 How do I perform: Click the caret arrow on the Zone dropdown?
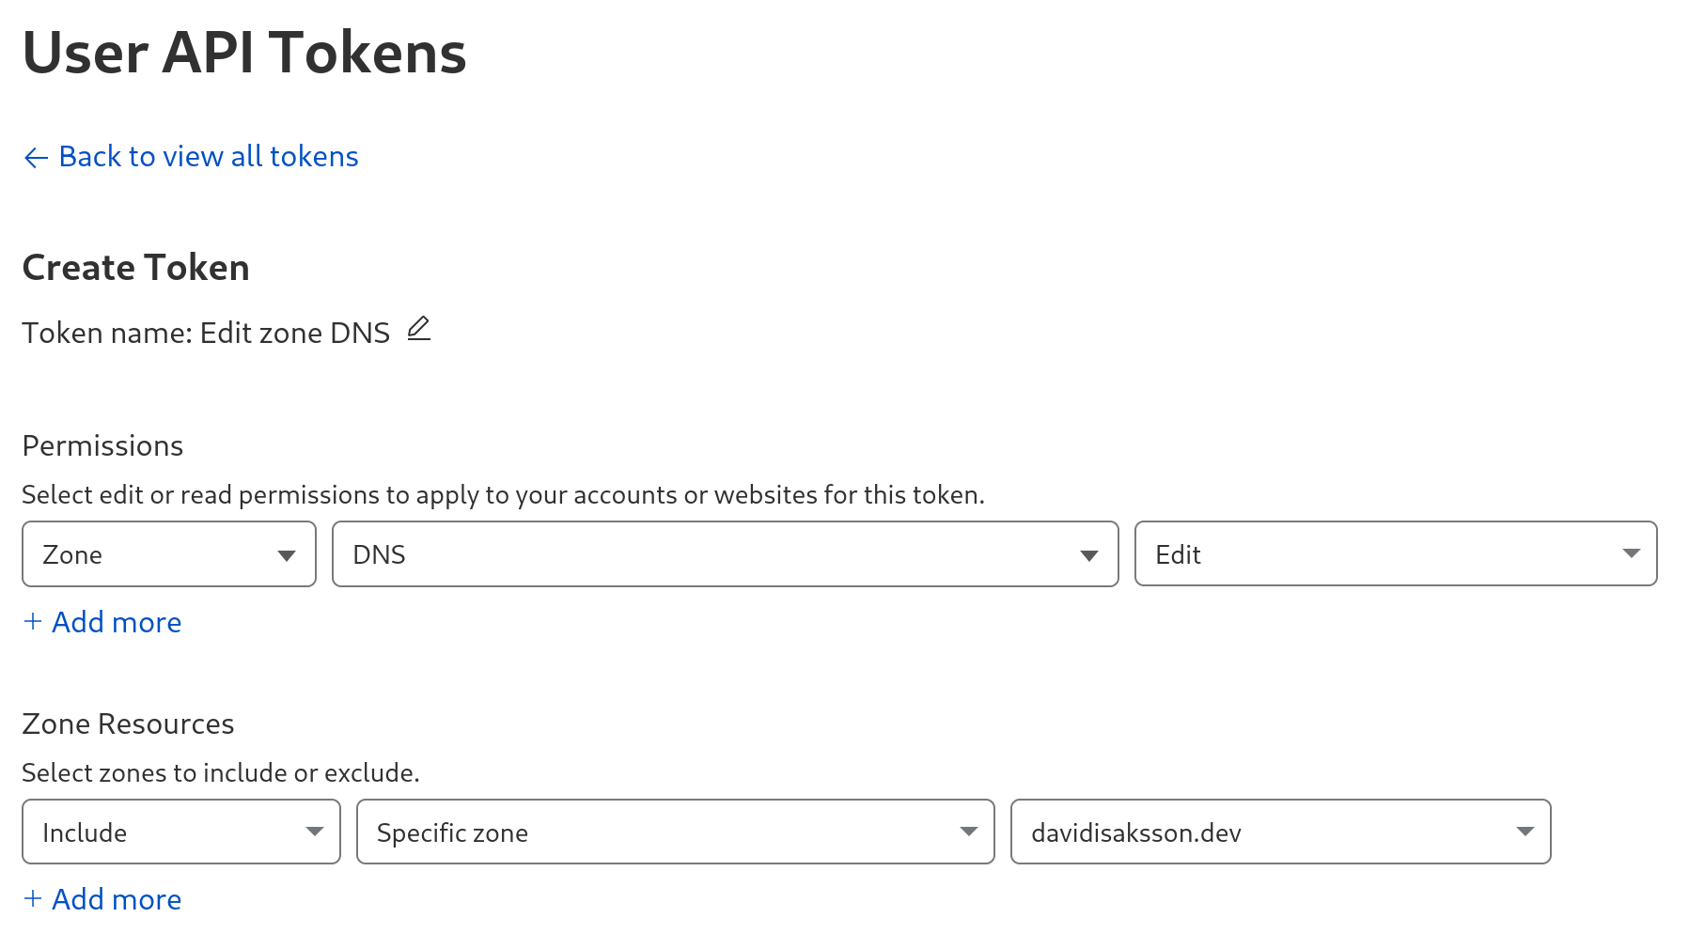[287, 555]
